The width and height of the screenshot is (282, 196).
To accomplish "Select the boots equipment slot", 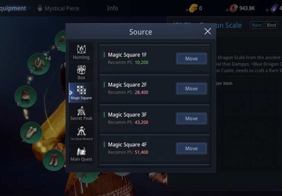I will [54, 160].
